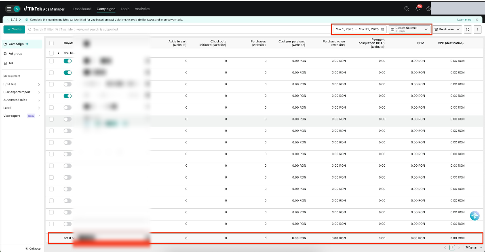Open the three-dot more options menu
Viewport: 485px width, 252px height.
[x=477, y=29]
